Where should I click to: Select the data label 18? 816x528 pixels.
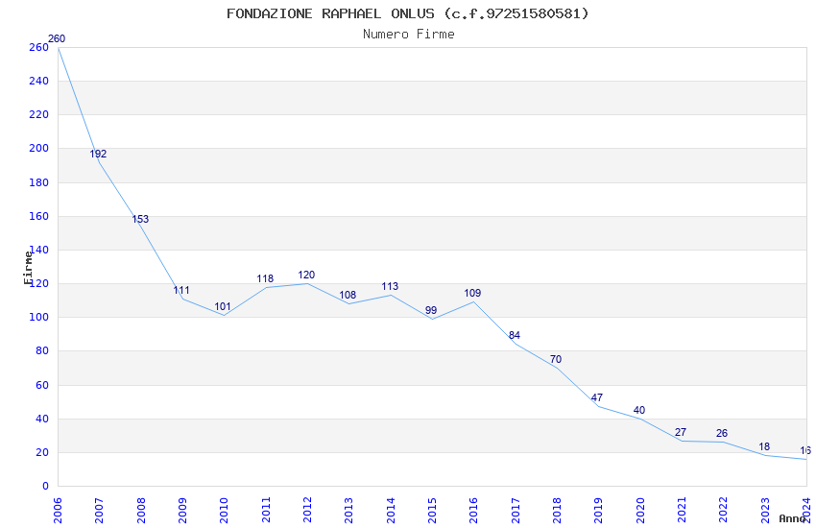[764, 446]
